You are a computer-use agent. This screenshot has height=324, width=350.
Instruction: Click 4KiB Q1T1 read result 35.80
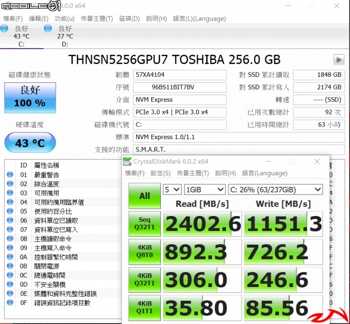202,307
